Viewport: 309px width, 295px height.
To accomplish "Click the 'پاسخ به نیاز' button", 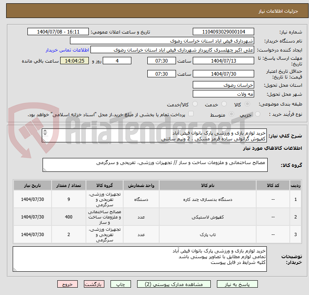I will click(x=237, y=284).
